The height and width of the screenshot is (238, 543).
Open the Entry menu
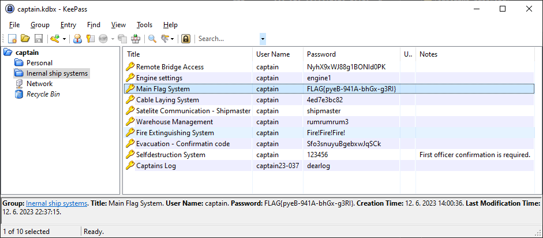click(x=68, y=25)
